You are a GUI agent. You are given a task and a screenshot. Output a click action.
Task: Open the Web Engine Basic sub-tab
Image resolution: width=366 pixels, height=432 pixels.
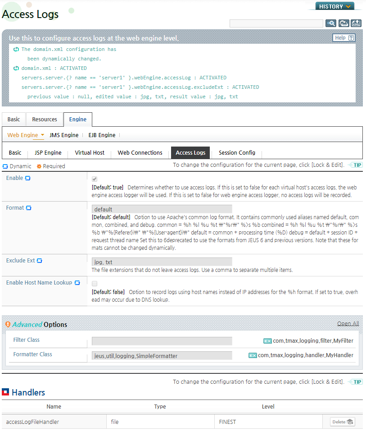(x=15, y=153)
